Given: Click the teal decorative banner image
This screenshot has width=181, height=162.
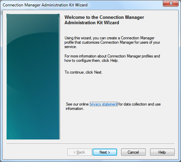Looking at the screenshot, I should coord(33,77).
